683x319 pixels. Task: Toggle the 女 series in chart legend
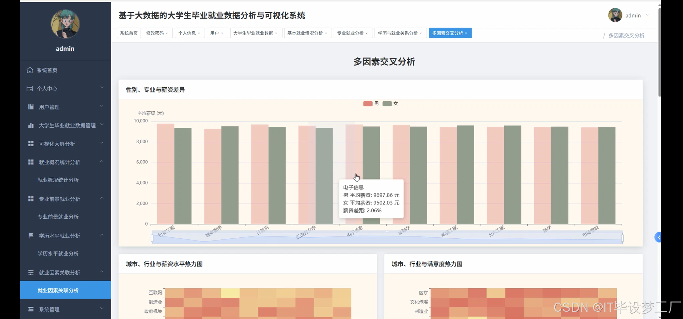390,103
